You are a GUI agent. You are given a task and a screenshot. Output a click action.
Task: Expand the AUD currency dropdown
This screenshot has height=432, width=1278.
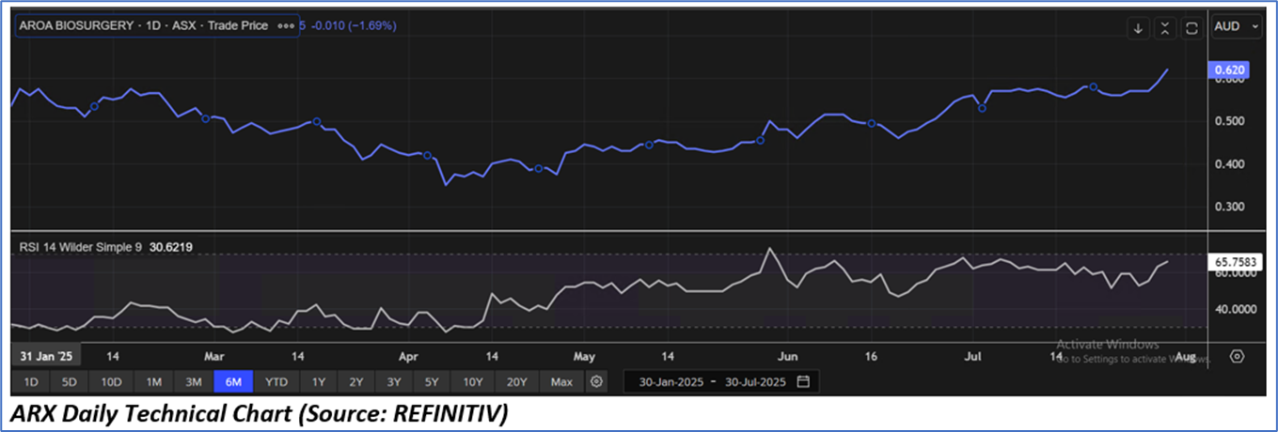[1237, 27]
